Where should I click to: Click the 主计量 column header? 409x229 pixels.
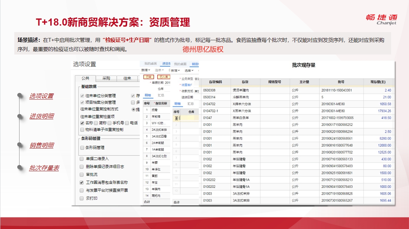[304, 82]
